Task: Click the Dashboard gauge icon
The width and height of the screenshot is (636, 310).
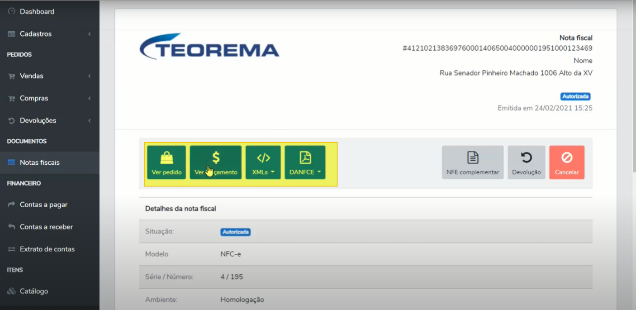Action: click(x=12, y=11)
